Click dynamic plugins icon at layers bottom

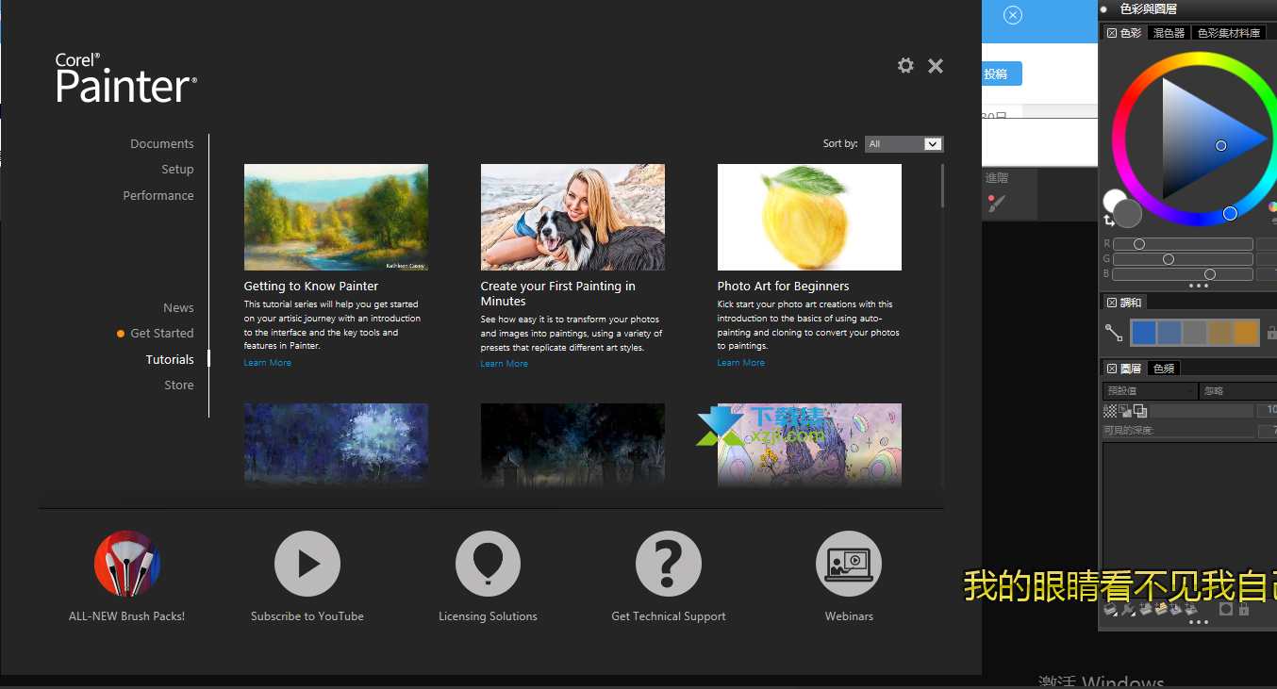(x=1128, y=609)
